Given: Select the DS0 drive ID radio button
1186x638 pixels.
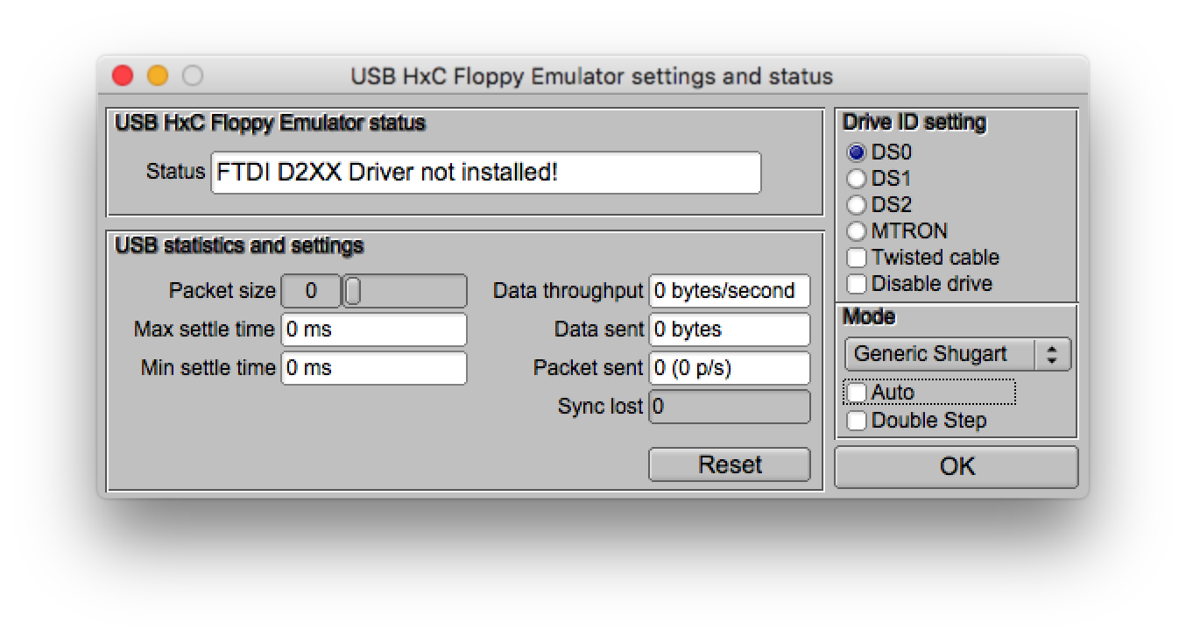Looking at the screenshot, I should [x=856, y=152].
